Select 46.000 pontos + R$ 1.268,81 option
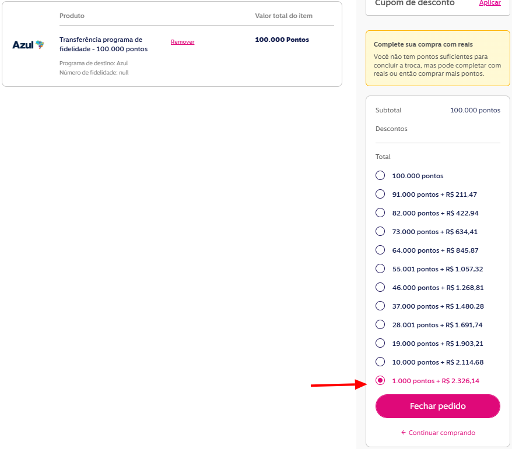Screen dimensions: 512x449 click(380, 287)
